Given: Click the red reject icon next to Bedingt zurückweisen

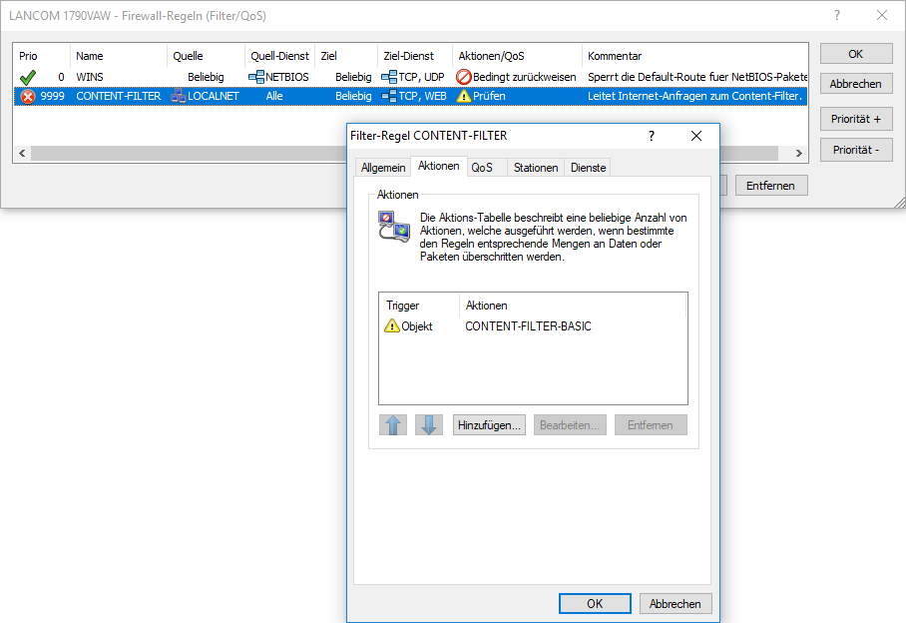Looking at the screenshot, I should tap(463, 76).
